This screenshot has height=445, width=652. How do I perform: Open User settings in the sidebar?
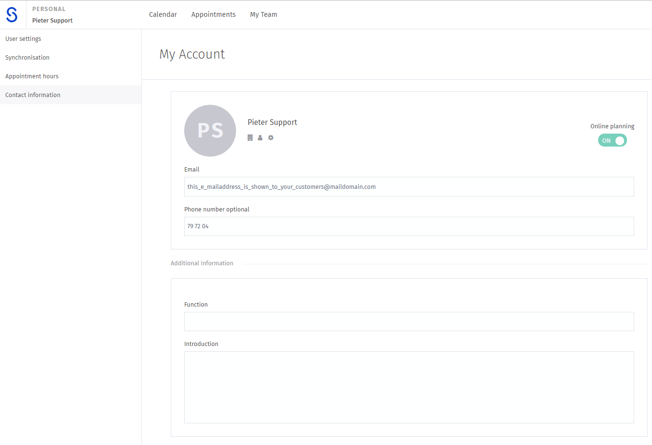click(23, 38)
